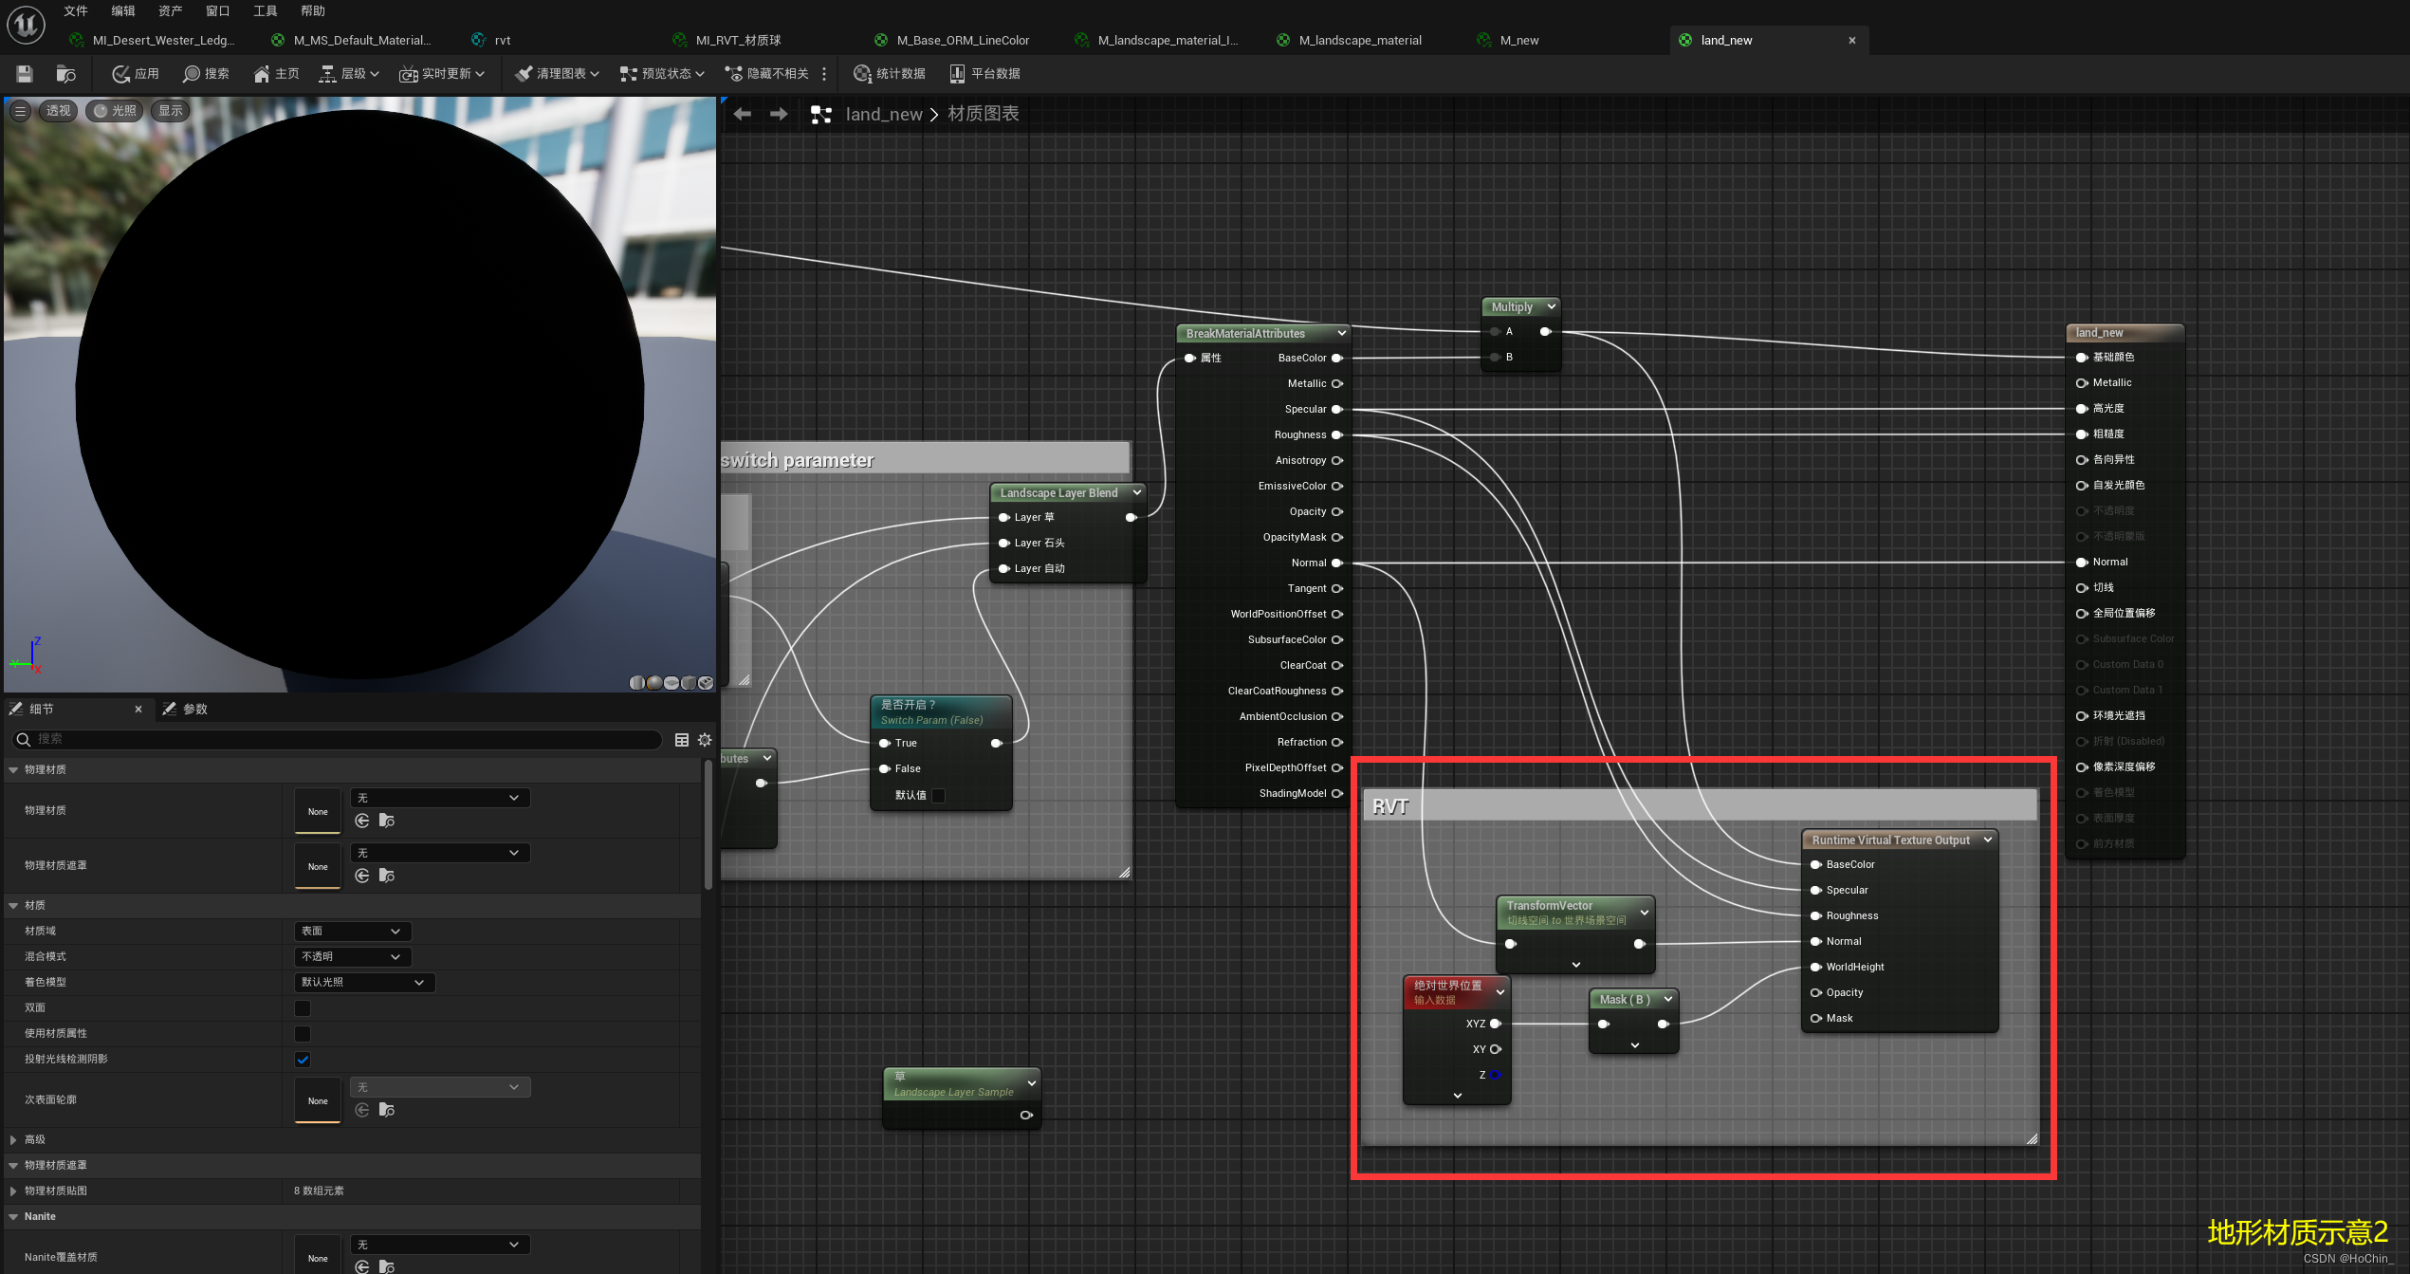Click the Physical Material None thumbnail swatch

pos(318,811)
